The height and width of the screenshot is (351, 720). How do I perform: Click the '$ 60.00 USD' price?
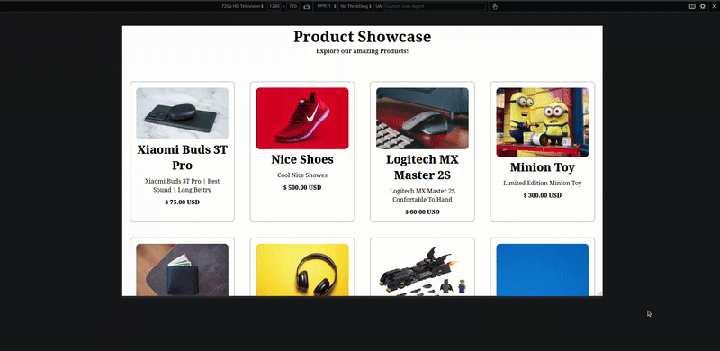coord(422,212)
